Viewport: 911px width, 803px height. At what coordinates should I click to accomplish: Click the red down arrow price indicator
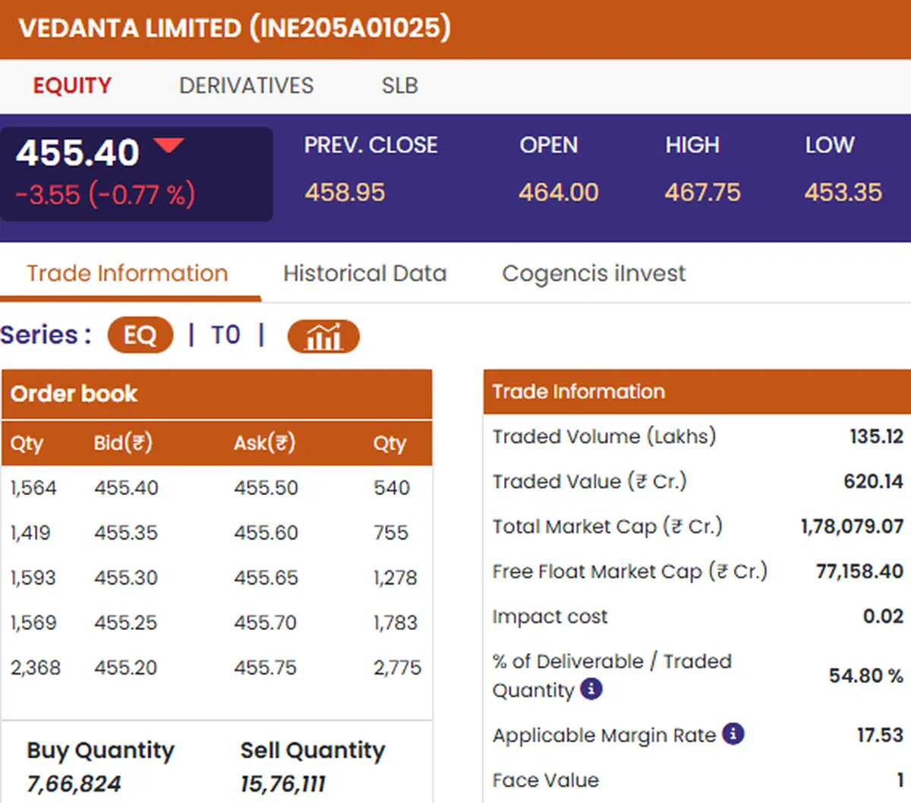pos(169,144)
